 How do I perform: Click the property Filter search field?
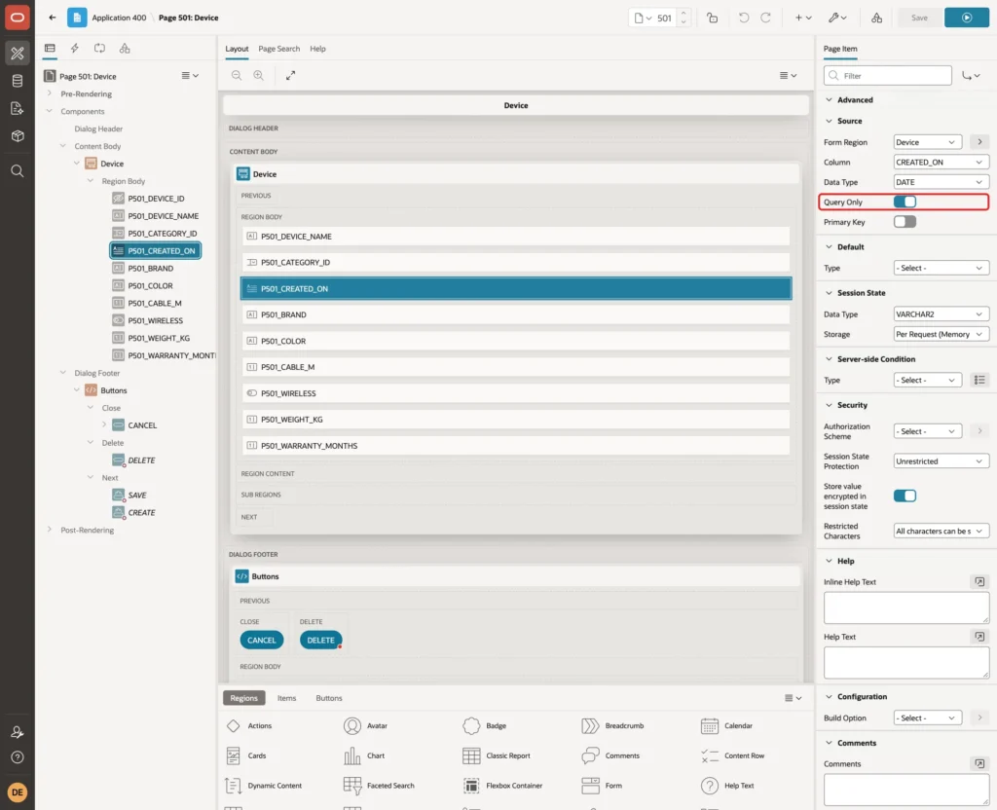tap(888, 76)
